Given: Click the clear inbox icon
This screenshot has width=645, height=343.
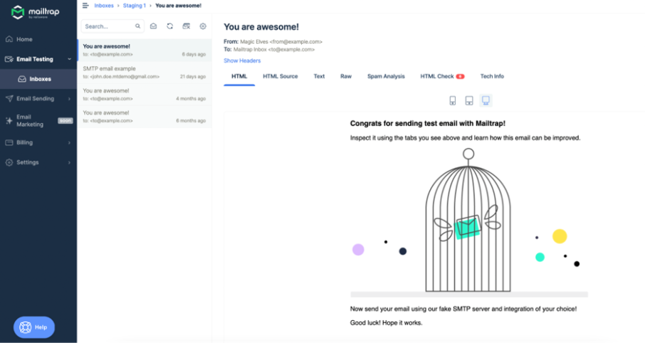Looking at the screenshot, I should (187, 26).
